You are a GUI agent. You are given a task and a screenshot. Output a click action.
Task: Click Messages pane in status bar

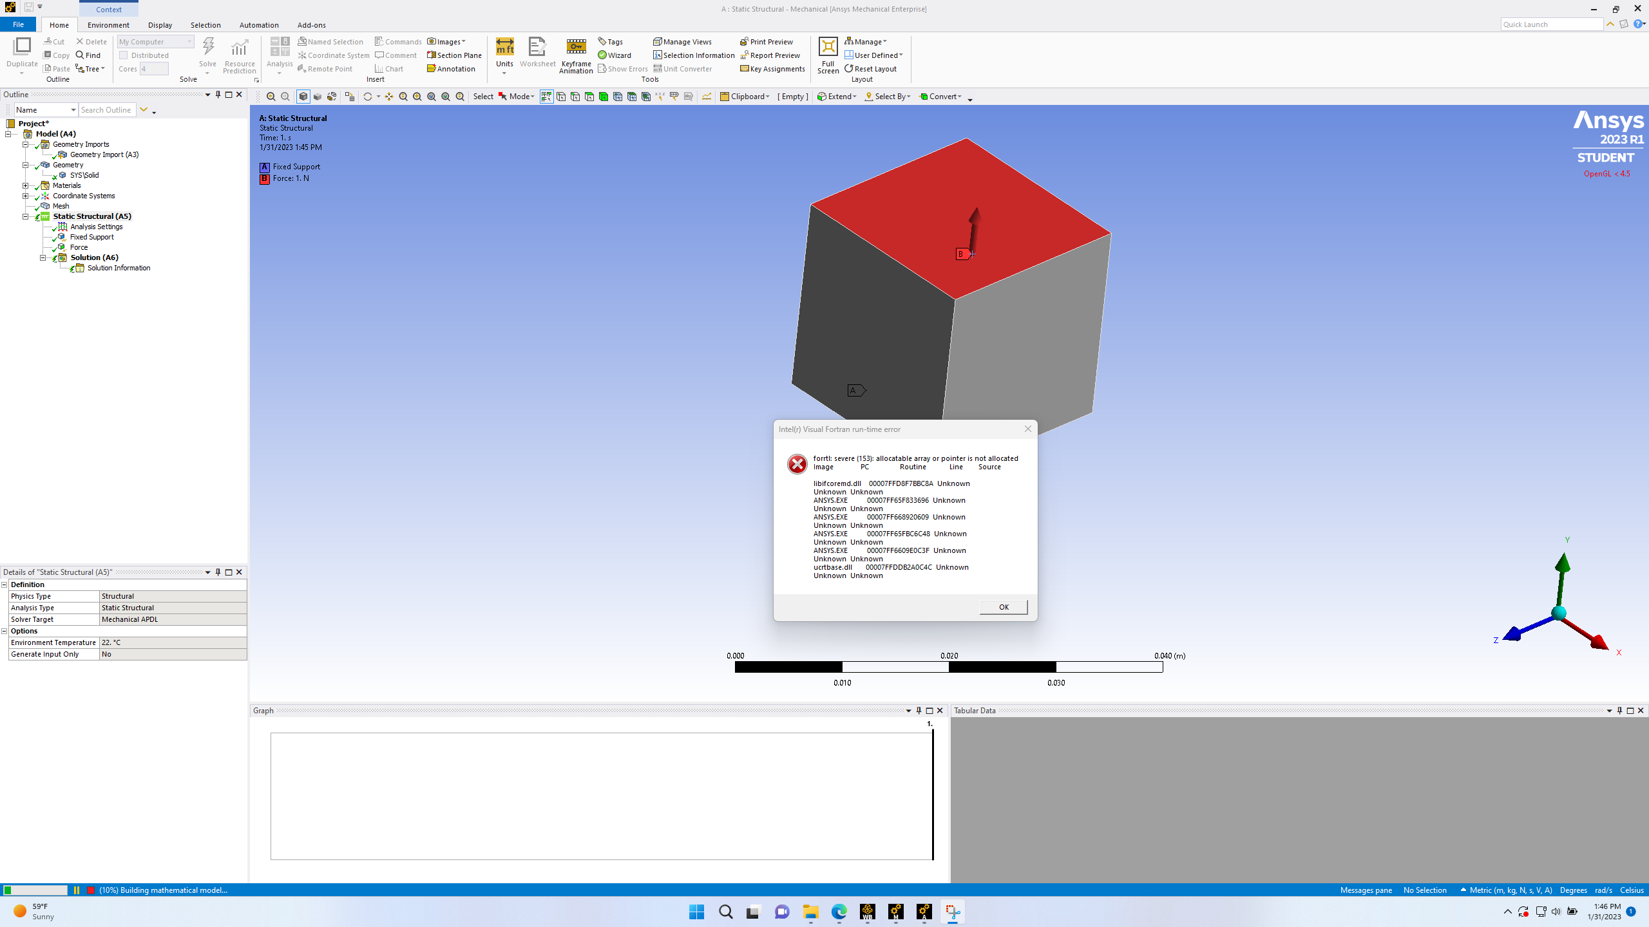click(x=1366, y=890)
